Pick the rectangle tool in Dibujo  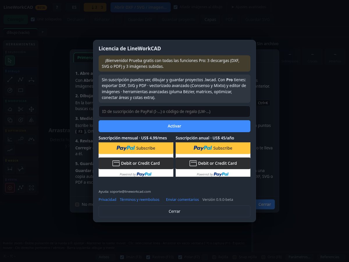point(21,90)
